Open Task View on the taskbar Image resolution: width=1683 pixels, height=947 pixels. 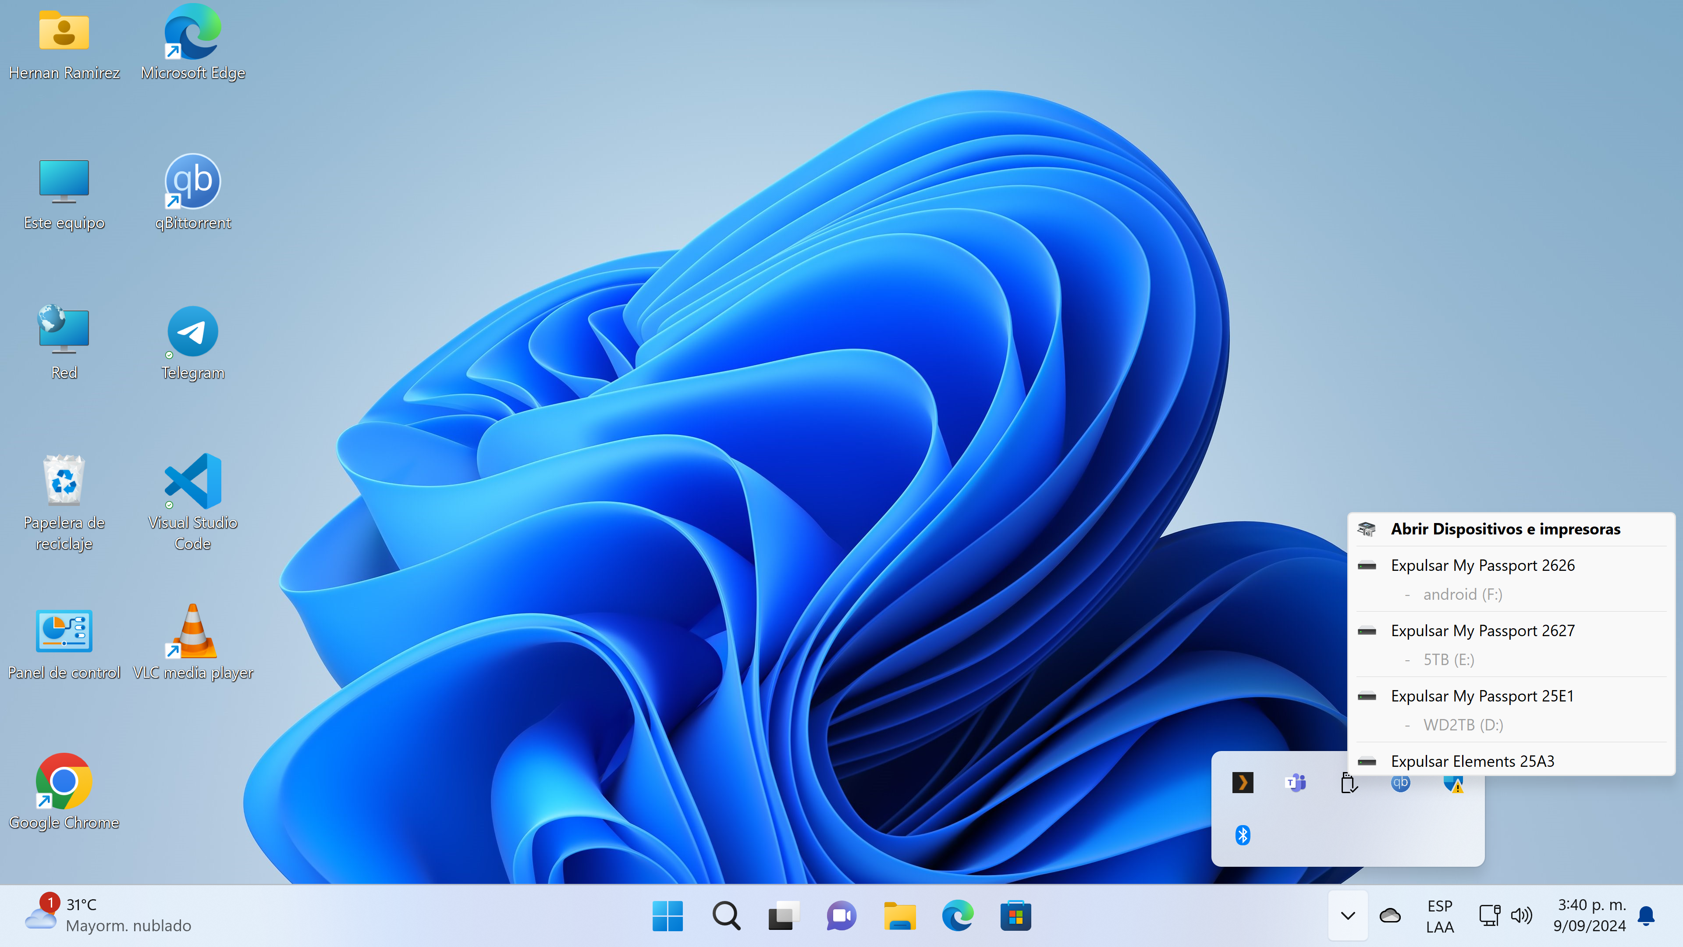coord(784,915)
